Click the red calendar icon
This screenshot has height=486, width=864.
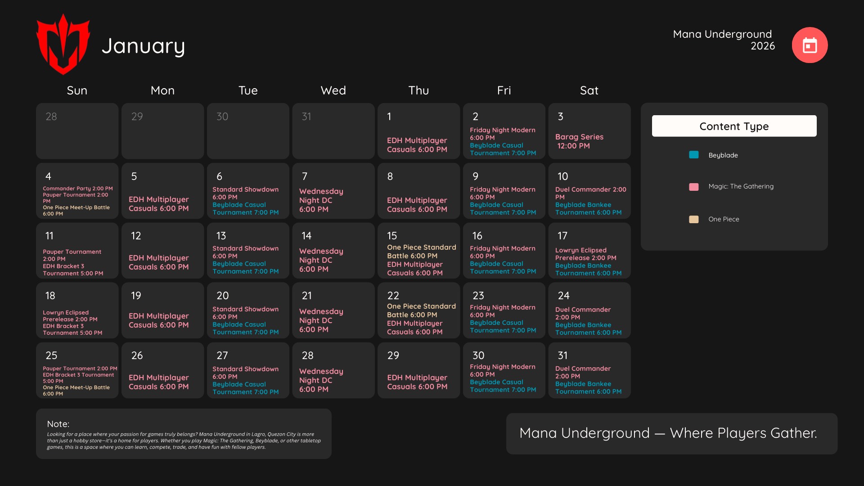[x=810, y=45]
